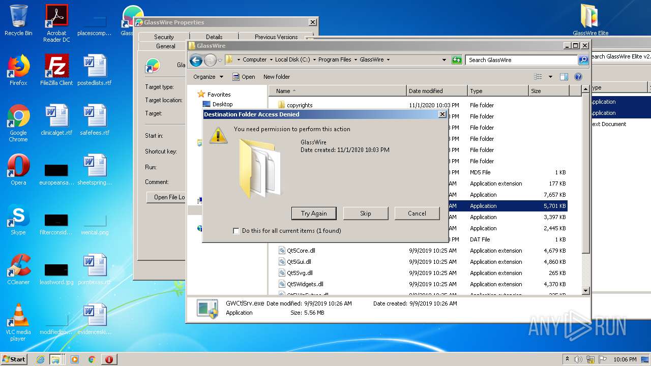
Task: Select Qt5Svg.dll file
Action: click(x=295, y=273)
